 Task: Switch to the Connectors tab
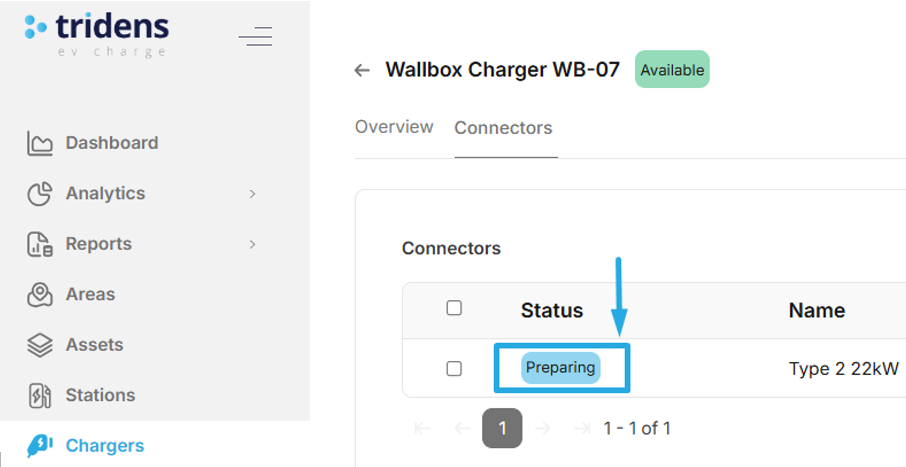[x=503, y=127]
